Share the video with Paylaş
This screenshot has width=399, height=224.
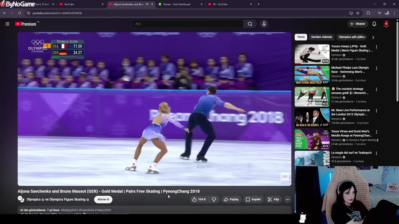(231, 199)
